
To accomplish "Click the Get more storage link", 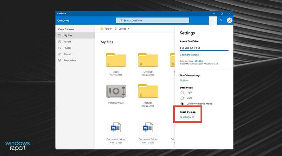I will [x=189, y=55].
